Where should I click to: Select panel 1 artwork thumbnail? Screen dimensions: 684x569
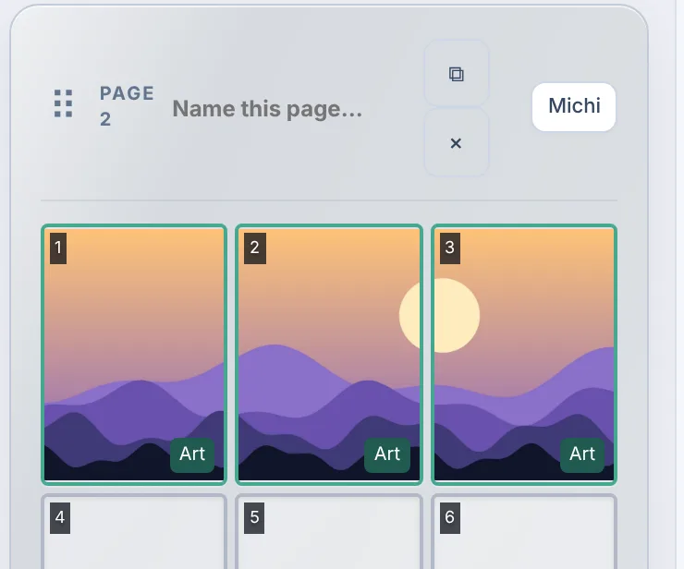click(134, 355)
